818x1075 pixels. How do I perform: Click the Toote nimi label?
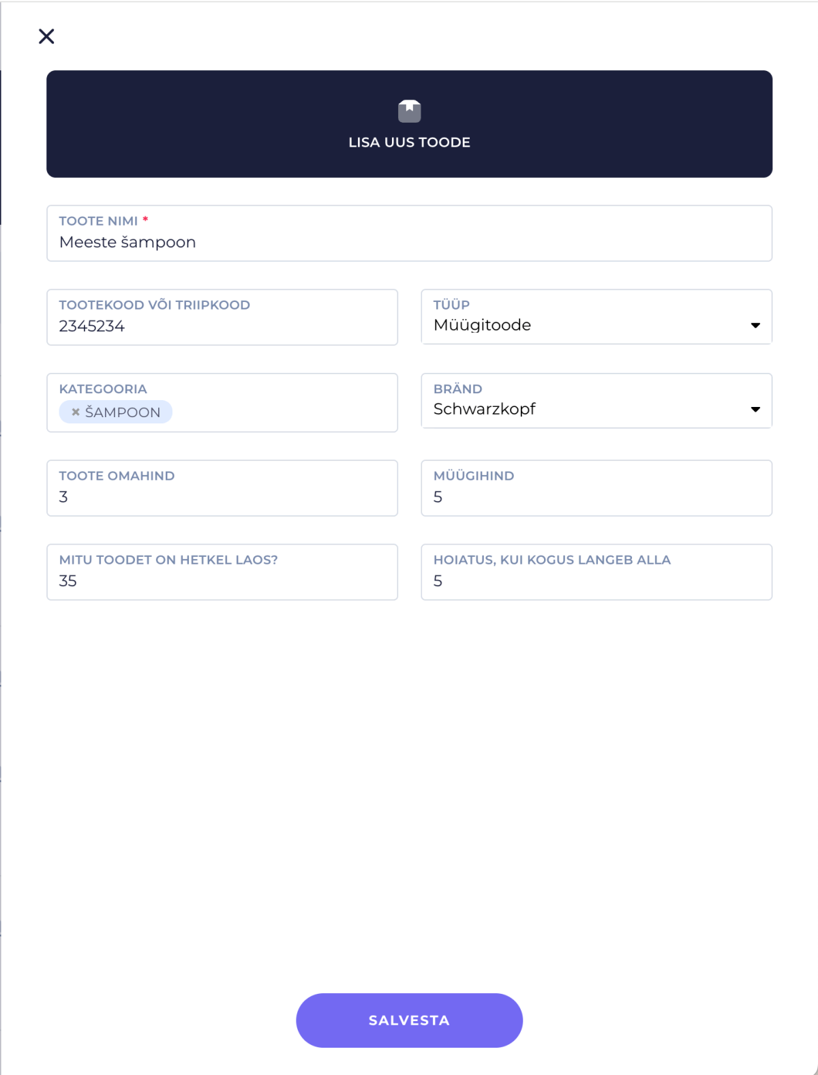click(99, 221)
